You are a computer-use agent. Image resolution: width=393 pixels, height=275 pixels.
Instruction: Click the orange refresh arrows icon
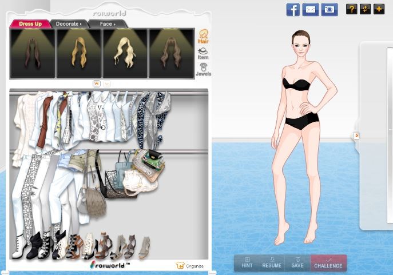coord(365,9)
